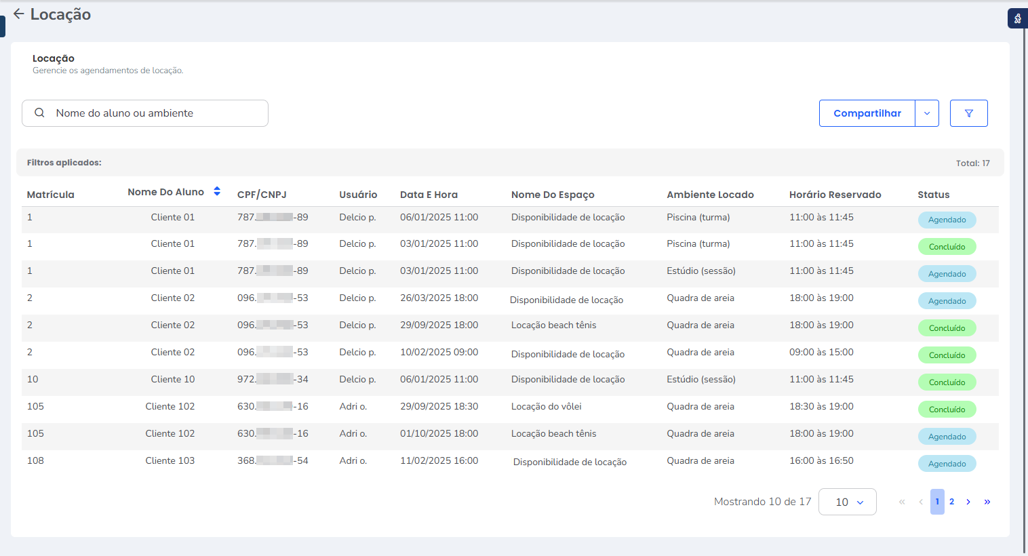Click the Data E Hora column header

429,195
